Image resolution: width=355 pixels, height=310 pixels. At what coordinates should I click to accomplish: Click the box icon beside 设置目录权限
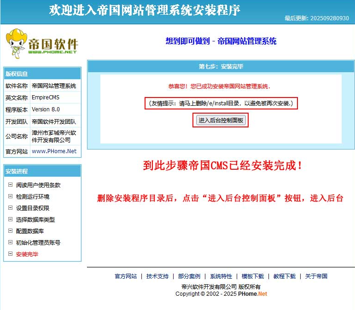click(11, 208)
